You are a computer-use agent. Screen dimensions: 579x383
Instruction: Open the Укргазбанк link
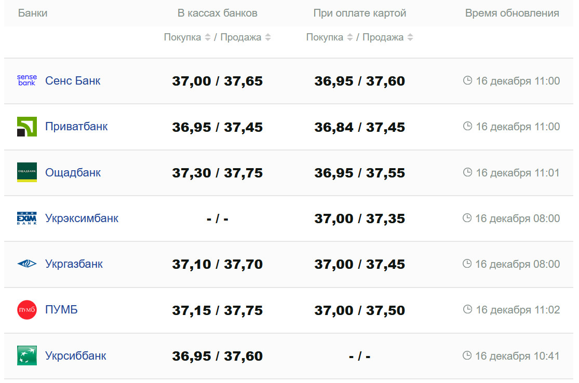pyautogui.click(x=74, y=264)
